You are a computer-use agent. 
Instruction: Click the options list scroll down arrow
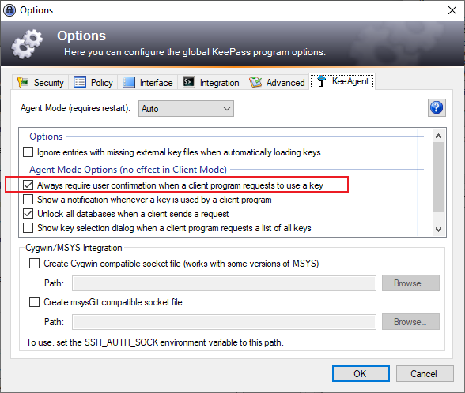click(439, 229)
